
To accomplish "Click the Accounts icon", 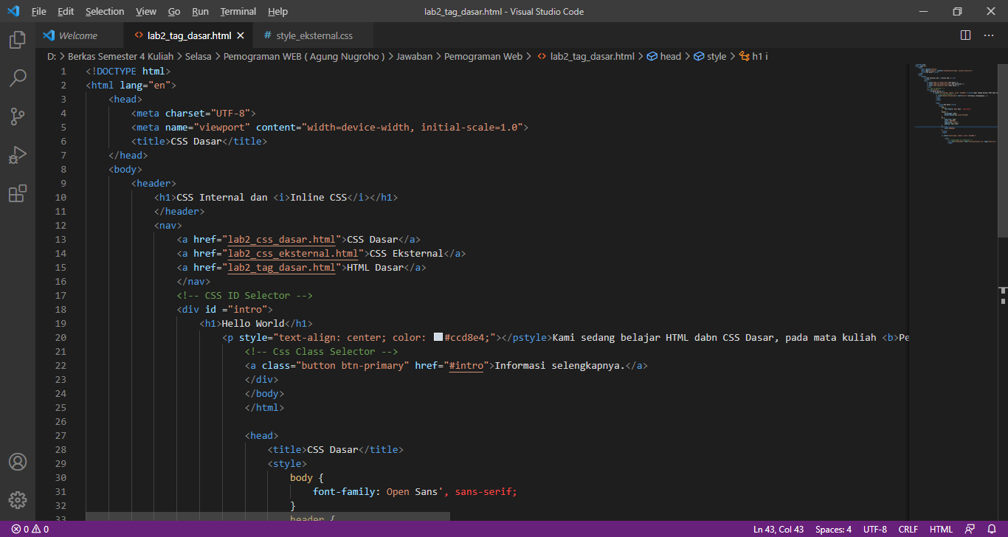I will [x=18, y=462].
